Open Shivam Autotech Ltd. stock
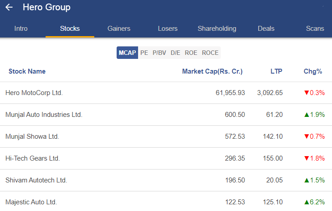The image size is (332, 211). pyautogui.click(x=36, y=180)
